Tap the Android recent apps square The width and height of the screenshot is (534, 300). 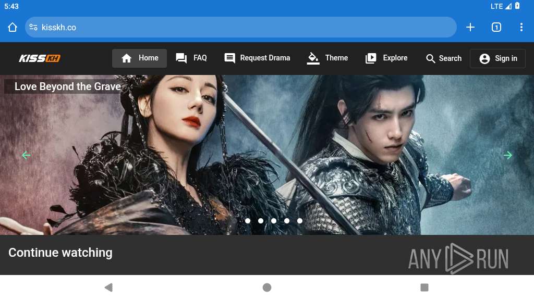424,287
